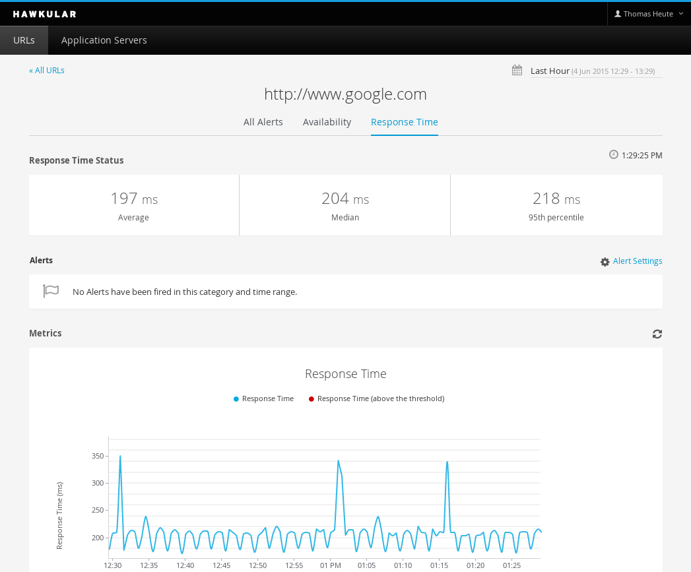Viewport: 691px width, 572px height.
Task: Click the 4 Jun 2015 date range text
Action: 613,71
